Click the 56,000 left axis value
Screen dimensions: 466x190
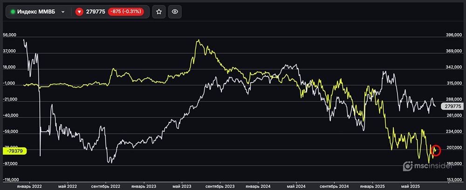click(9, 35)
